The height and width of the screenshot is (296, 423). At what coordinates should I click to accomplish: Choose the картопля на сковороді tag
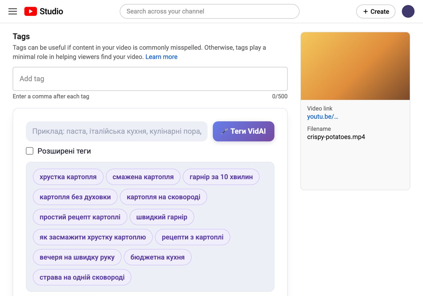[164, 197]
